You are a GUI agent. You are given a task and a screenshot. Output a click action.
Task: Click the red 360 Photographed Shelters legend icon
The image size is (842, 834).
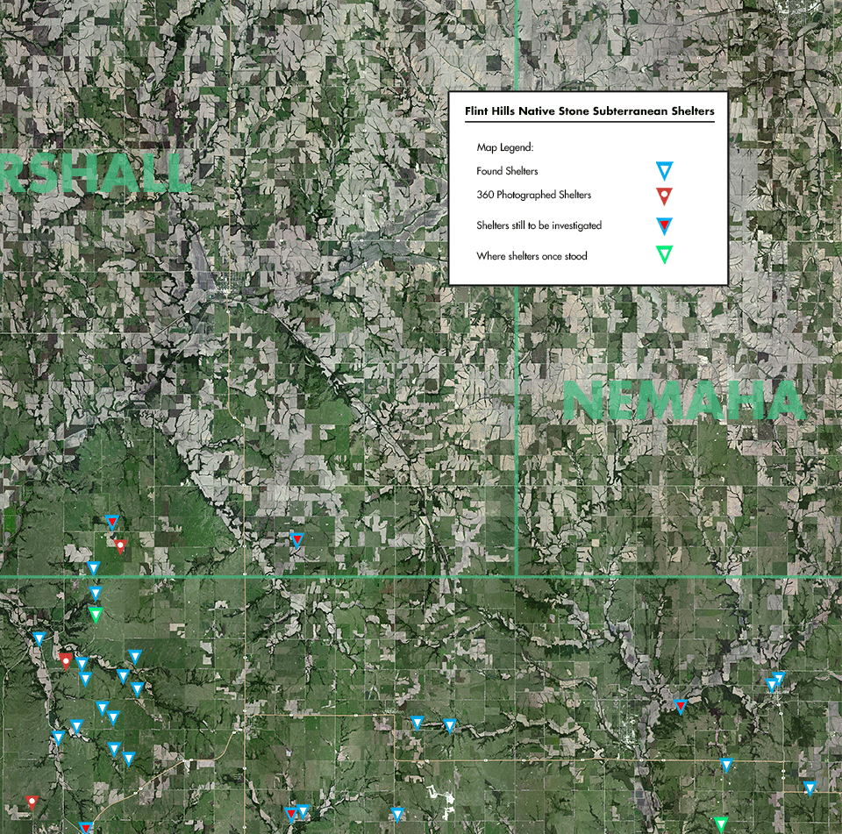[x=664, y=196]
